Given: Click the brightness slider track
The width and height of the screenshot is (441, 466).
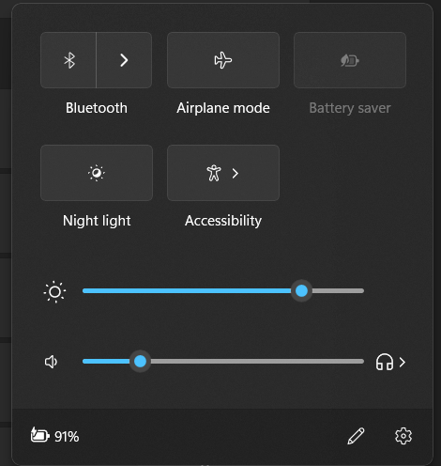Looking at the screenshot, I should pos(223,291).
